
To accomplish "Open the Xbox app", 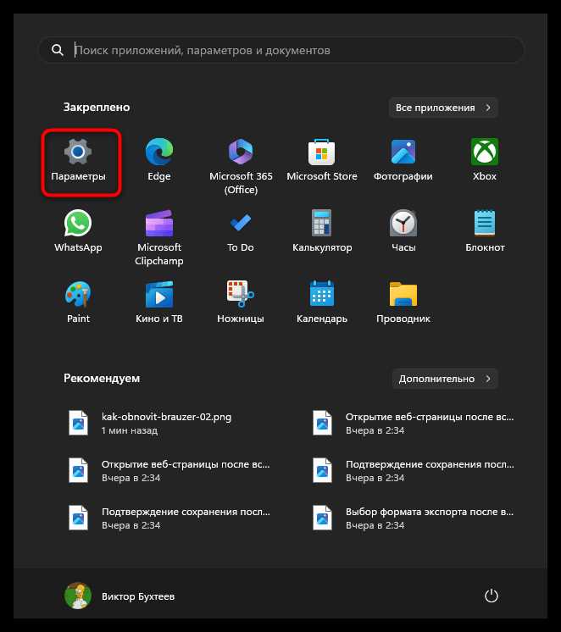I will tap(485, 160).
